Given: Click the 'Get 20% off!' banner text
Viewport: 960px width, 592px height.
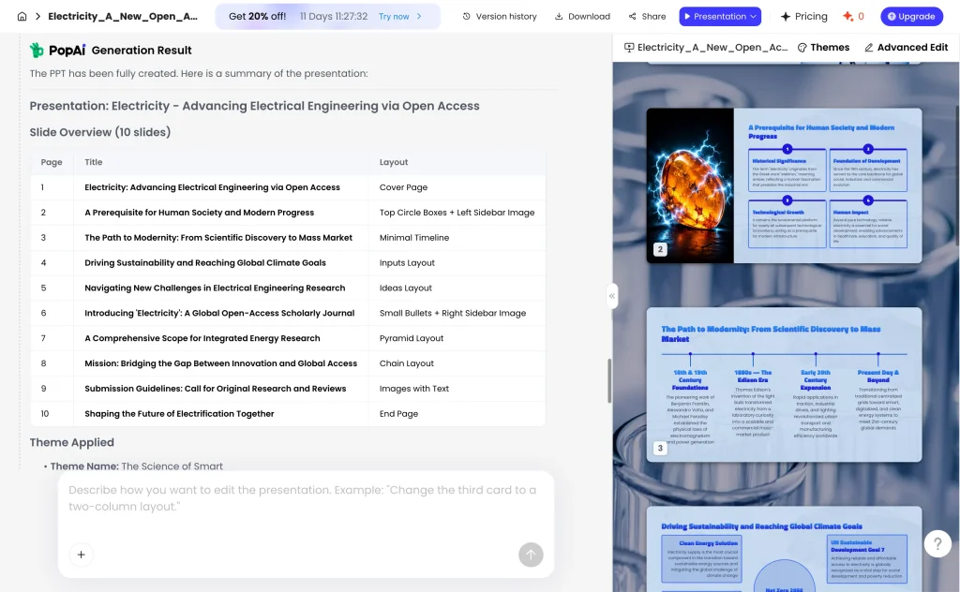Looking at the screenshot, I should (x=257, y=17).
